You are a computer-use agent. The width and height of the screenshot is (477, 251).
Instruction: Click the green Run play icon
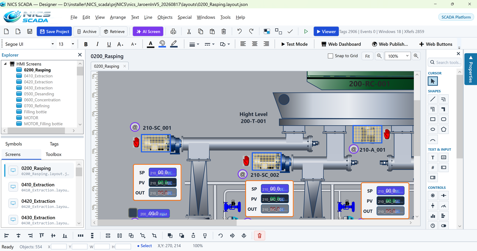(x=306, y=31)
